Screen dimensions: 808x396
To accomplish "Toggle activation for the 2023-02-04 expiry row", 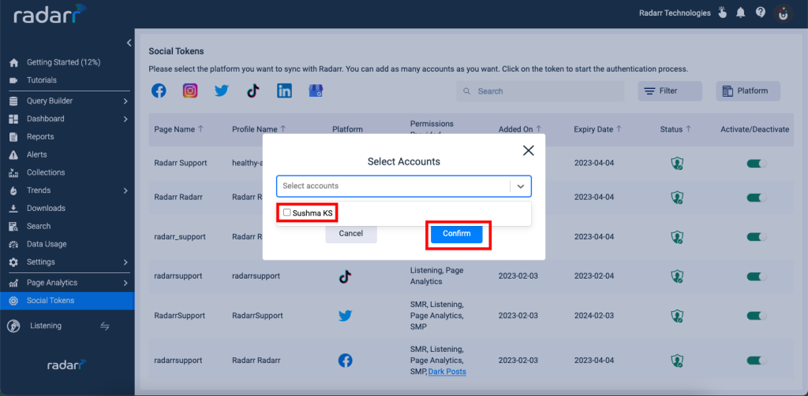I will [x=757, y=276].
